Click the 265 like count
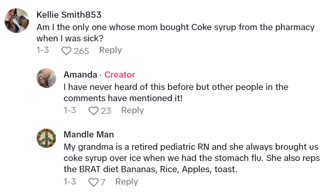 81,51
